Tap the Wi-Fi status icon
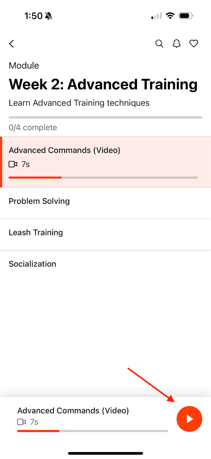 170,16
